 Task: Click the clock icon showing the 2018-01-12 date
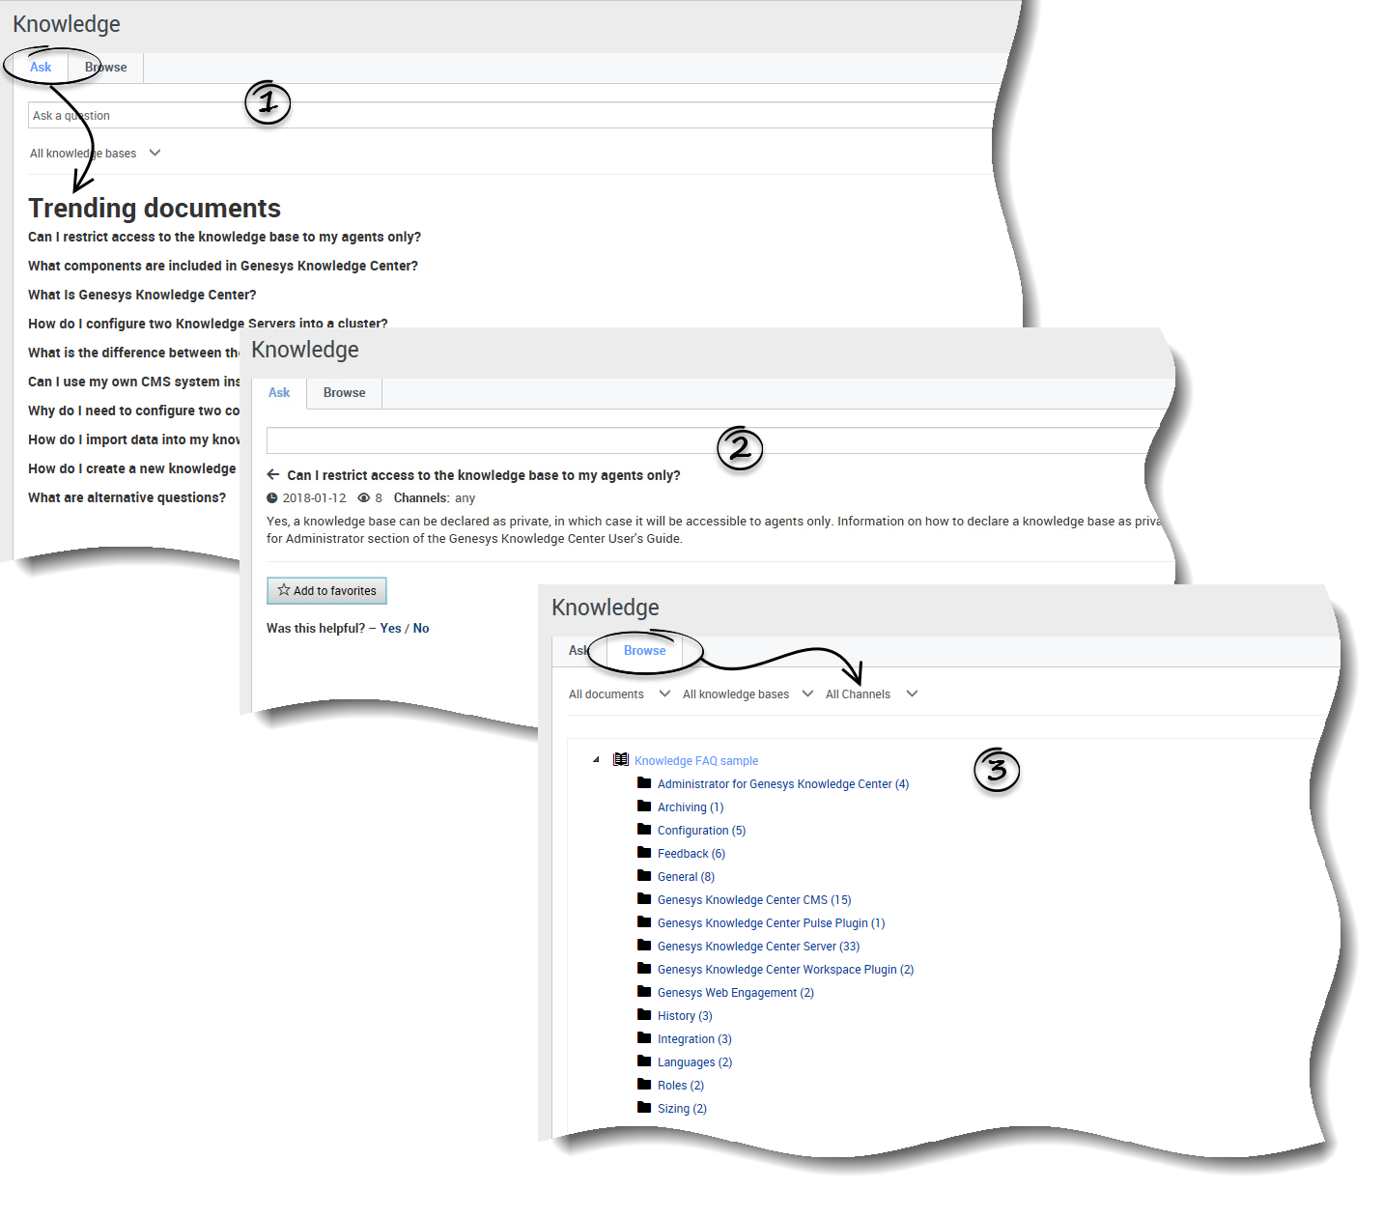click(x=272, y=497)
